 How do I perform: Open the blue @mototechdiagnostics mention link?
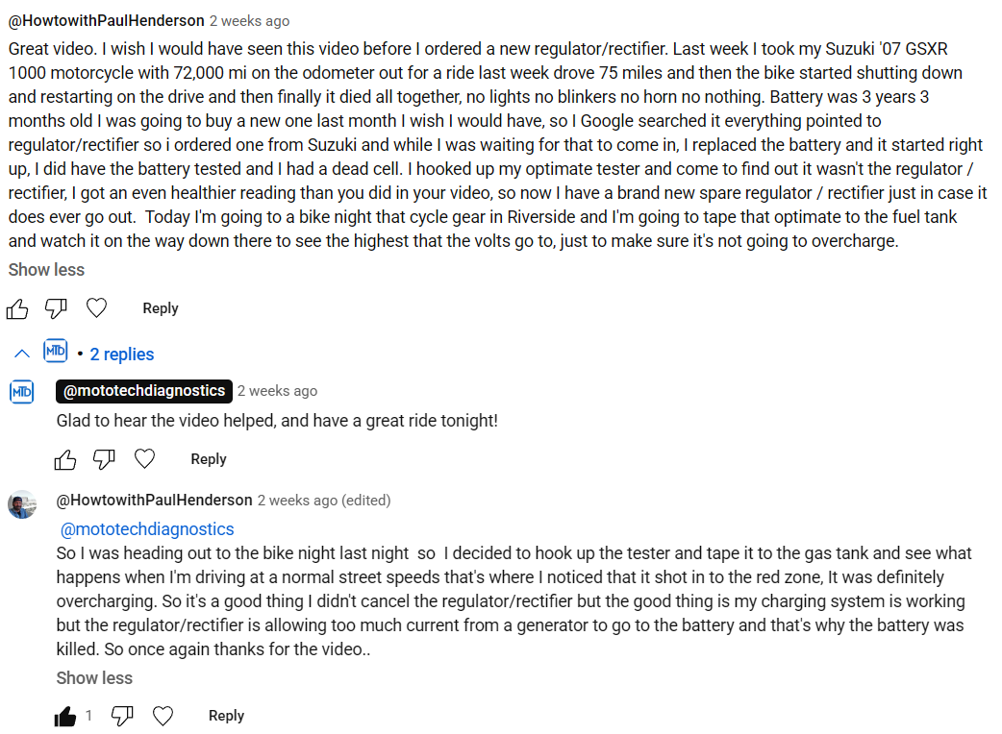pos(147,529)
